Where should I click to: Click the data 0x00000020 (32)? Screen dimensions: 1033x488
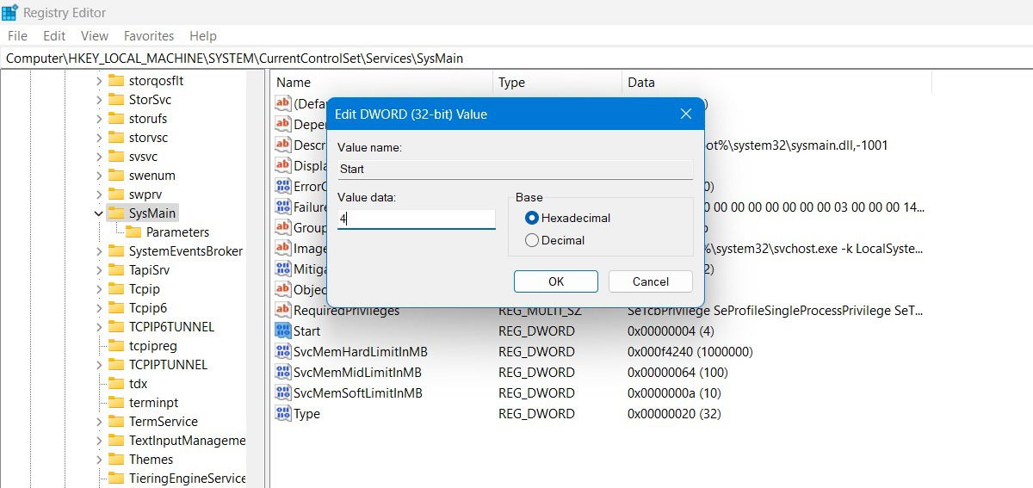click(674, 413)
